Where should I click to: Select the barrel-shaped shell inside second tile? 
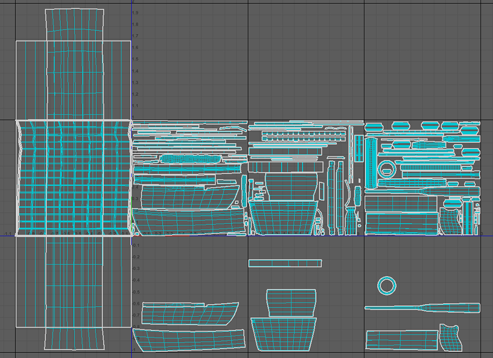pyautogui.click(x=291, y=186)
